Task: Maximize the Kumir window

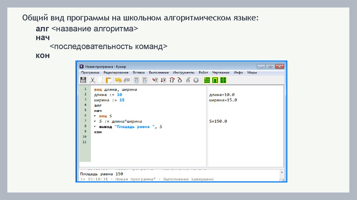Action: (270, 67)
